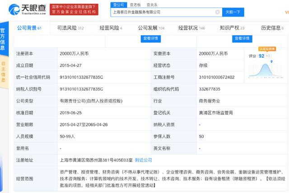Switch to the 公司发展 tab
Screen dimensions: 289x193
point(151,28)
